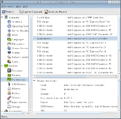Open the window menu icon in title bar

[2, 2]
